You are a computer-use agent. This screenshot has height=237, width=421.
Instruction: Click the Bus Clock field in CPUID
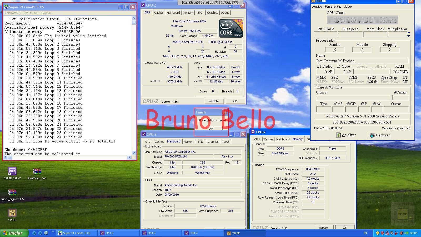point(325,34)
